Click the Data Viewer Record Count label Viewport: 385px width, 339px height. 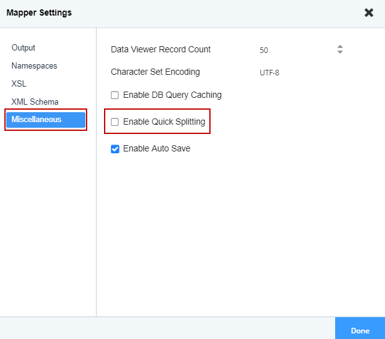(161, 49)
